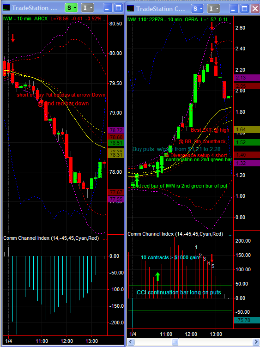260x347 pixels.
Task: Click the right scroll arrow of horizontal scrollbar
Action: [x=256, y=342]
